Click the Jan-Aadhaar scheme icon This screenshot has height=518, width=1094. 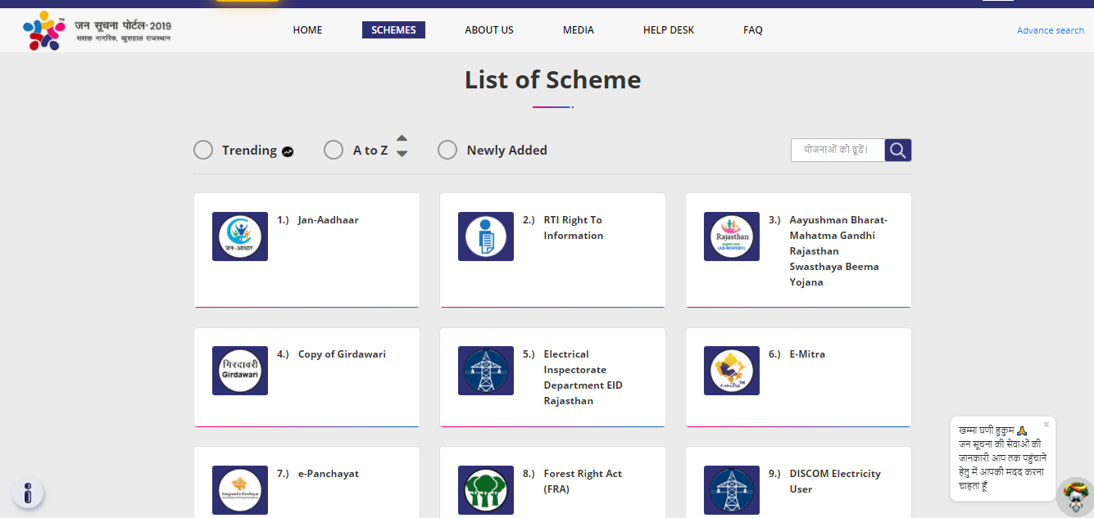(x=239, y=236)
